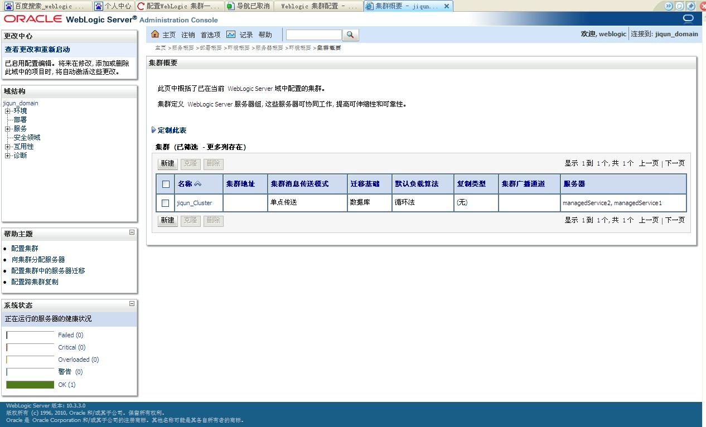Click 查看更改和重新启动 link

pos(37,50)
